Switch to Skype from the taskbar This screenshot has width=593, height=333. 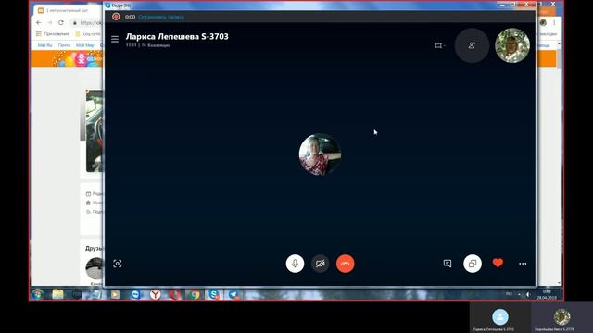214,294
